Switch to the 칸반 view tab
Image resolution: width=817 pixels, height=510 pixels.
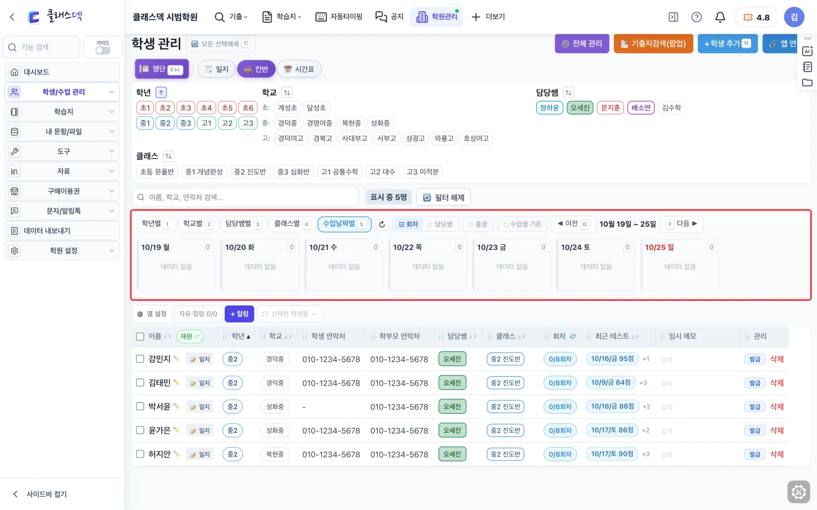pos(256,69)
